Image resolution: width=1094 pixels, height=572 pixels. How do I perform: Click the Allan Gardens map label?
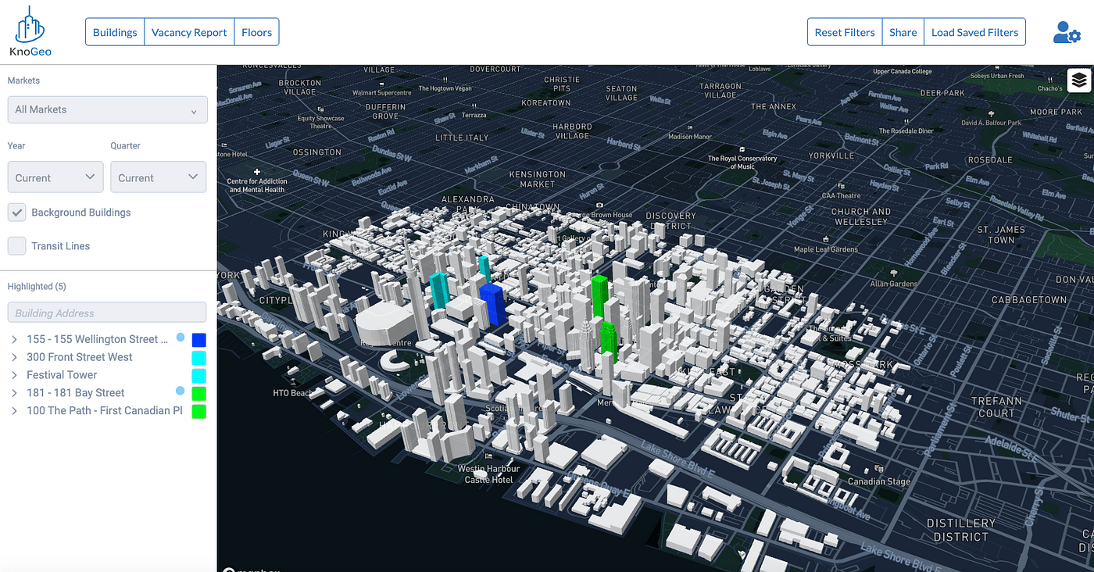894,284
